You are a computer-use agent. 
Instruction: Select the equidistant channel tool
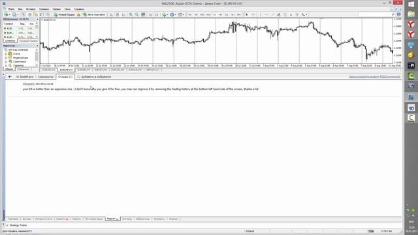click(279, 14)
